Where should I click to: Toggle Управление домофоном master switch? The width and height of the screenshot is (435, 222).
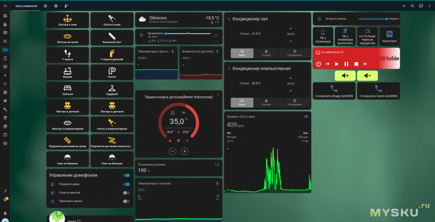pos(126,175)
